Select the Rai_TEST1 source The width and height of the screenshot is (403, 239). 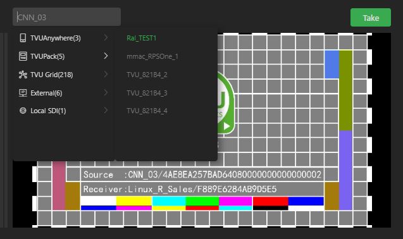[x=141, y=38]
